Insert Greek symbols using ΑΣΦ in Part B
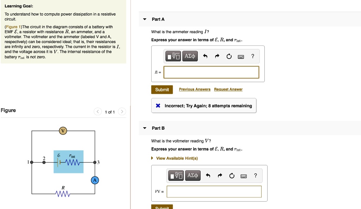 [x=193, y=176]
